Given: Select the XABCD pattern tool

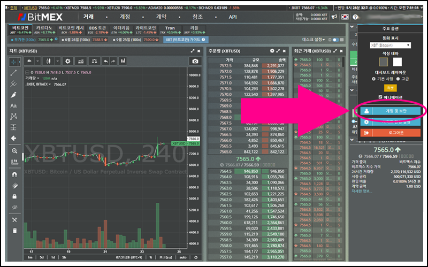Looking at the screenshot, I should [x=13, y=117].
